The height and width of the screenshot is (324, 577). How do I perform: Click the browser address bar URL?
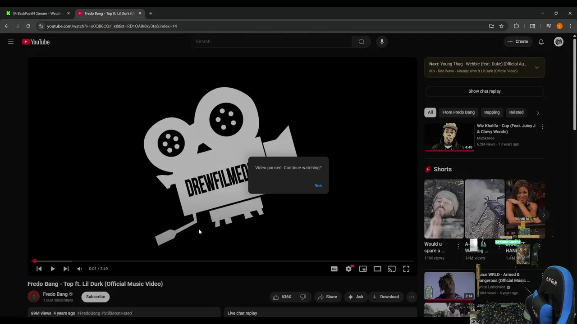[112, 26]
